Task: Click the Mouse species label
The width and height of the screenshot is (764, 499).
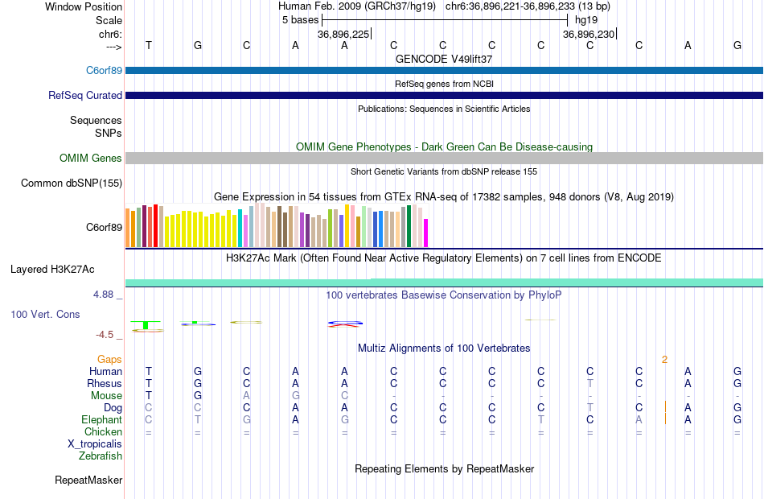Action: [x=106, y=396]
